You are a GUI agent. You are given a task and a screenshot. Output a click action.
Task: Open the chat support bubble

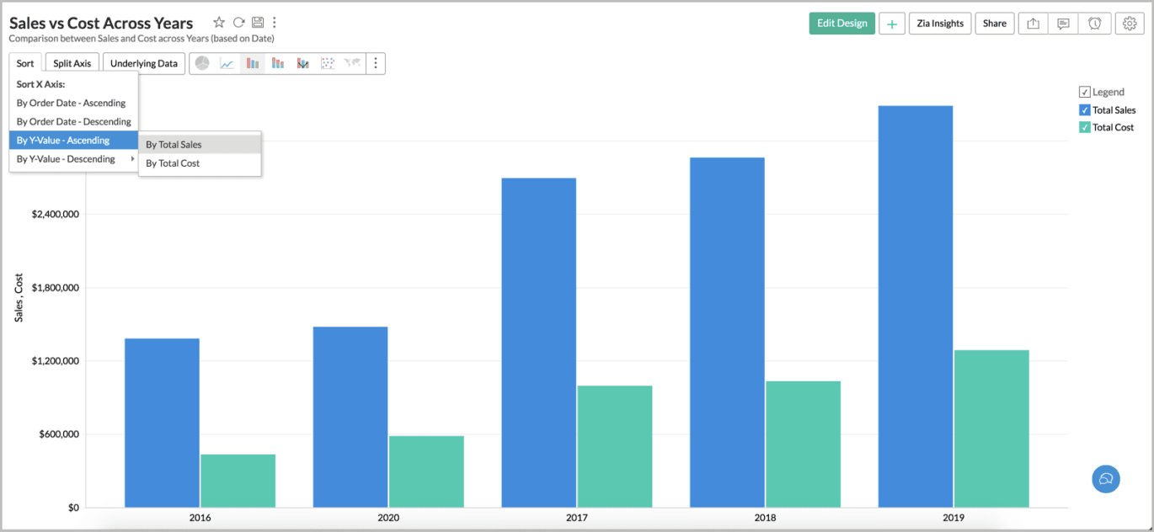(x=1106, y=479)
